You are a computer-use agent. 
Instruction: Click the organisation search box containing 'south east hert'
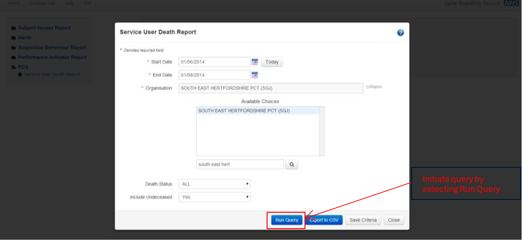tap(240, 164)
